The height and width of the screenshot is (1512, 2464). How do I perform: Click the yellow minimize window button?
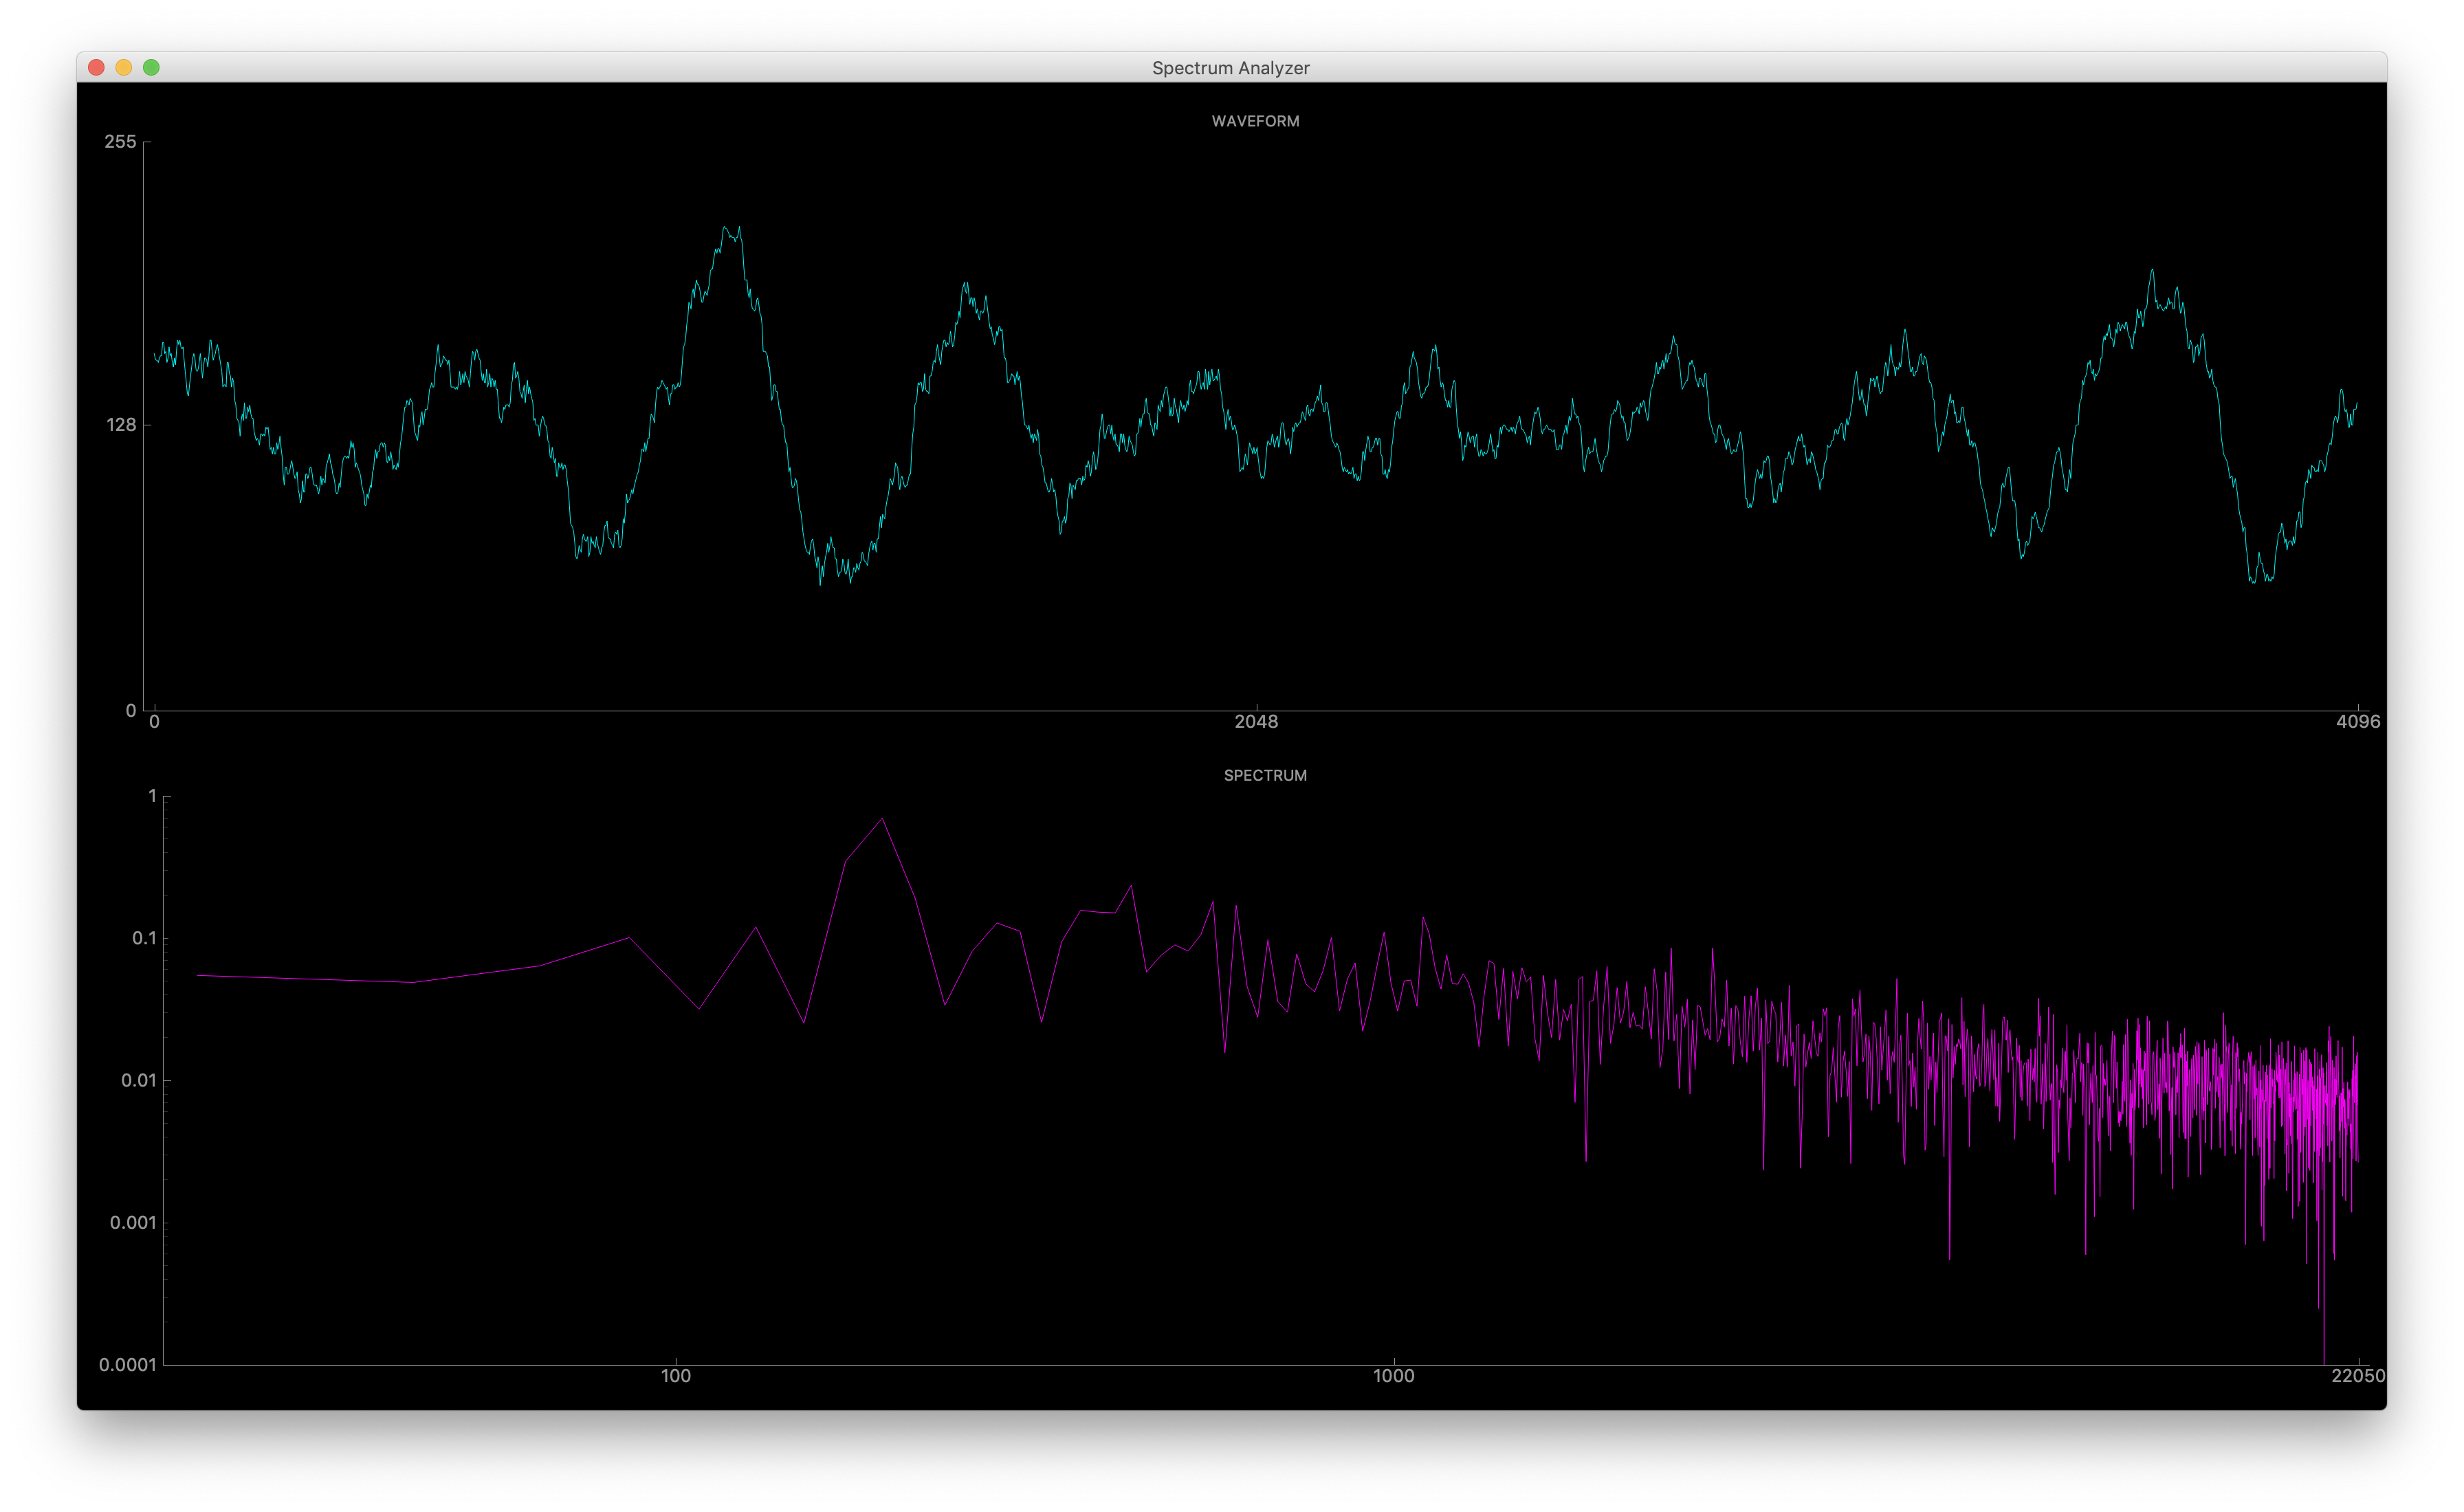click(x=123, y=67)
